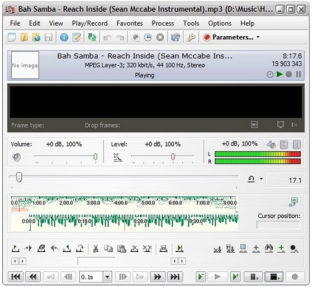Open the Process menu
The width and height of the screenshot is (313, 287).
point(163,23)
